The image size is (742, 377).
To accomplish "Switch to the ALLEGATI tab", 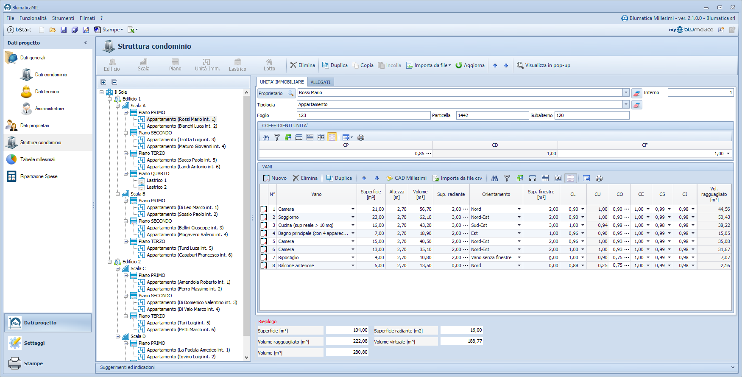I will (320, 82).
